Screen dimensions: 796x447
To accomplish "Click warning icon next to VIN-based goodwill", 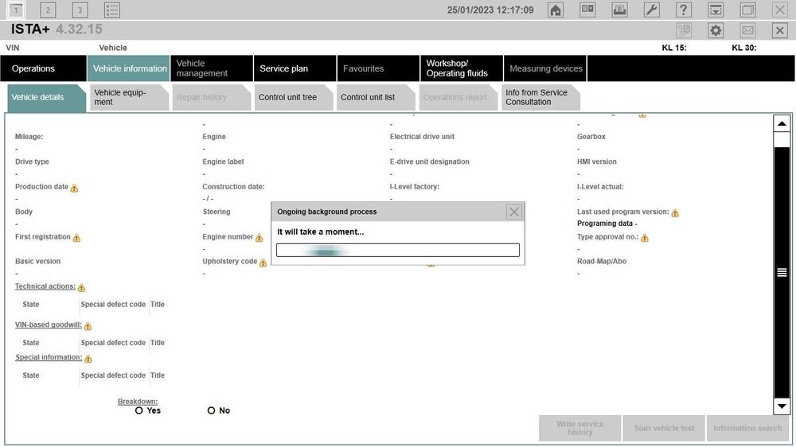I will [88, 326].
